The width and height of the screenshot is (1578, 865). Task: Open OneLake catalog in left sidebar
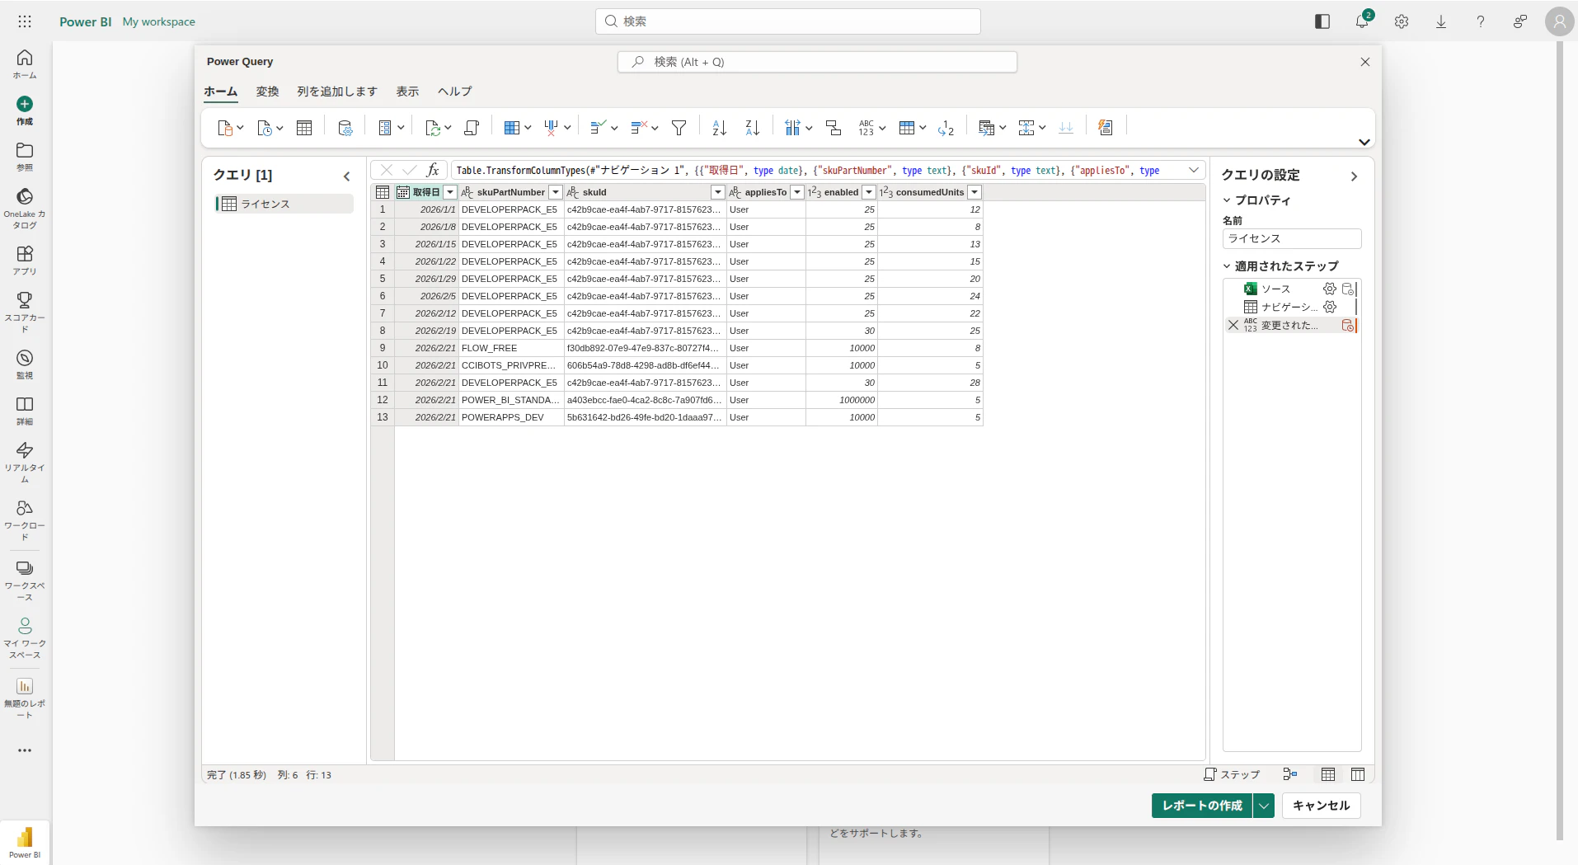point(25,207)
